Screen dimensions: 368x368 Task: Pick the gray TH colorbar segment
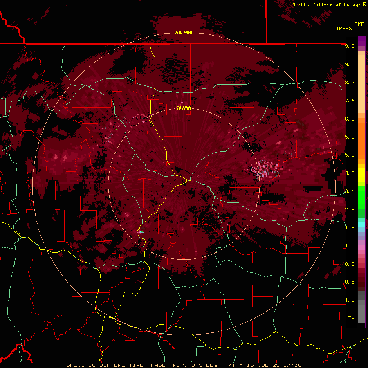click(361, 314)
